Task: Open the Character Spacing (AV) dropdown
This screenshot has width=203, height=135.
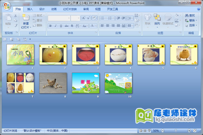Action: (x=78, y=26)
